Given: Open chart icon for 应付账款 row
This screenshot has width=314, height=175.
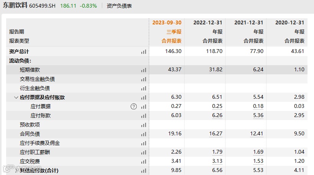Looking at the screenshot, I should coord(144,116).
